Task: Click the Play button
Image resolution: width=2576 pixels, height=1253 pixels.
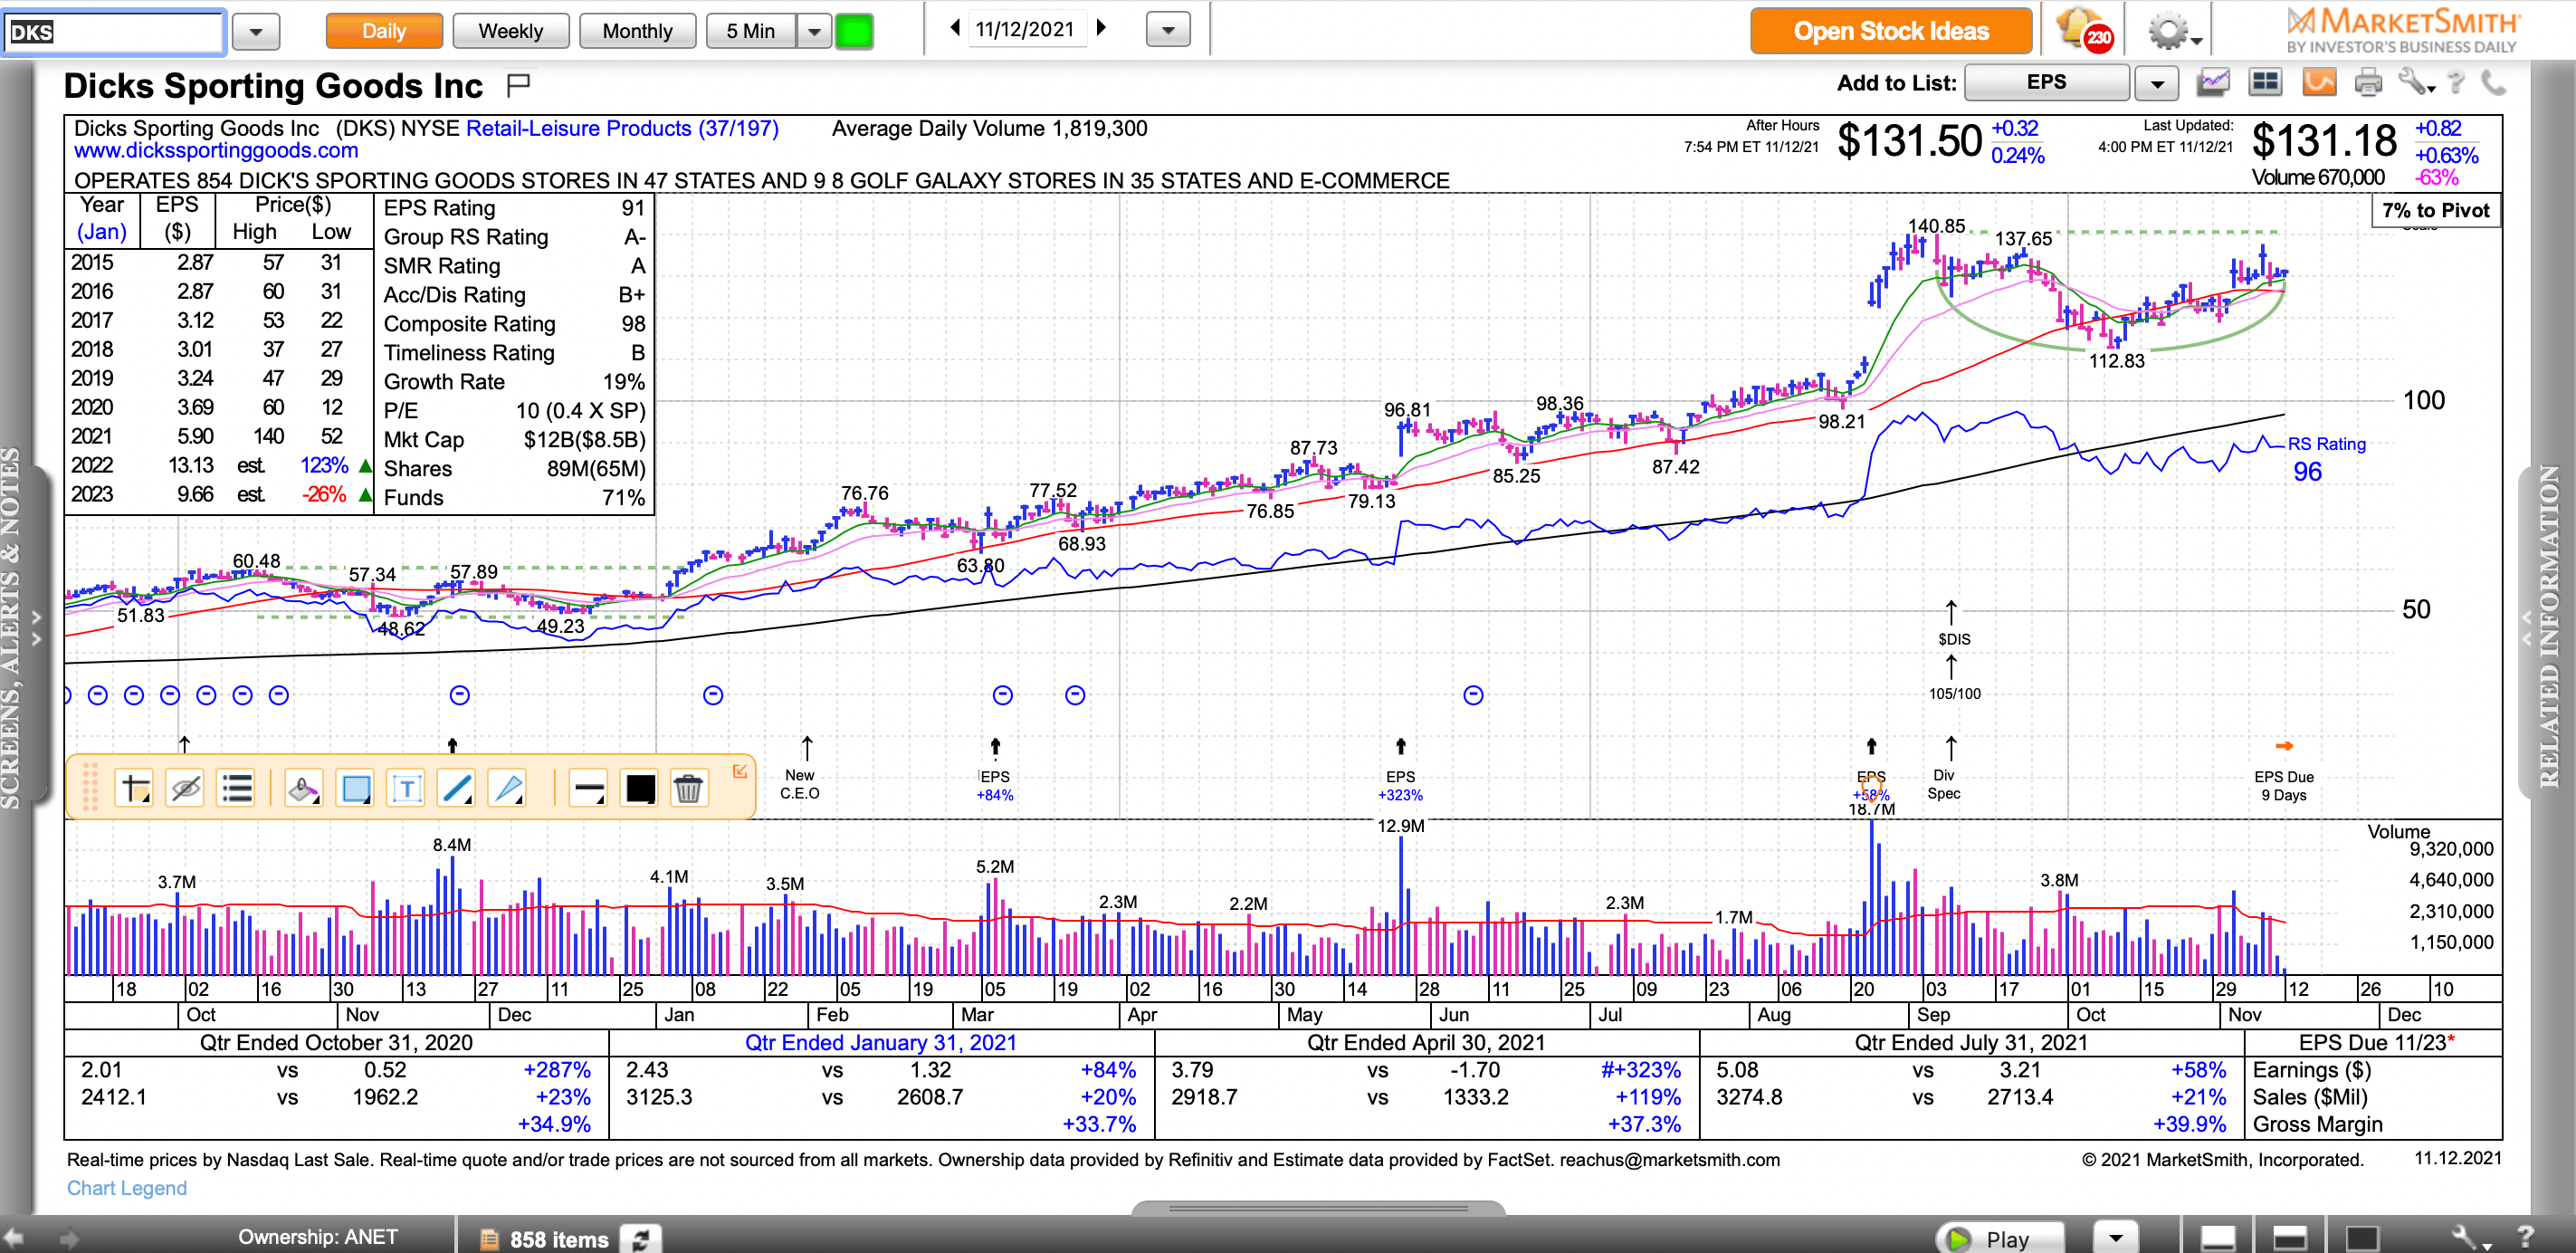Action: point(2000,1238)
